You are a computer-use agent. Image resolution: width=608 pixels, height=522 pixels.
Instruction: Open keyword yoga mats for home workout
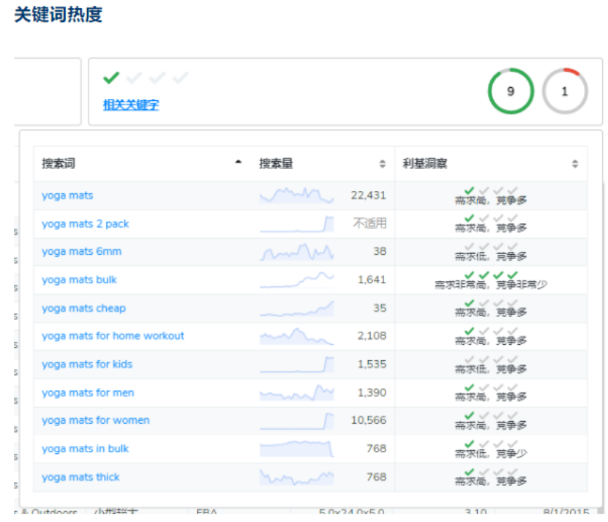point(113,336)
